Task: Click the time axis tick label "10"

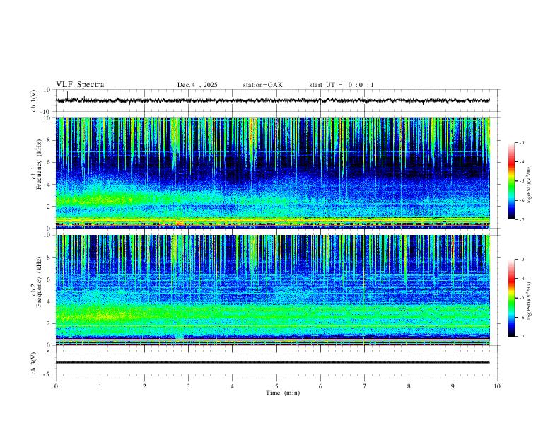Action: pos(497,386)
